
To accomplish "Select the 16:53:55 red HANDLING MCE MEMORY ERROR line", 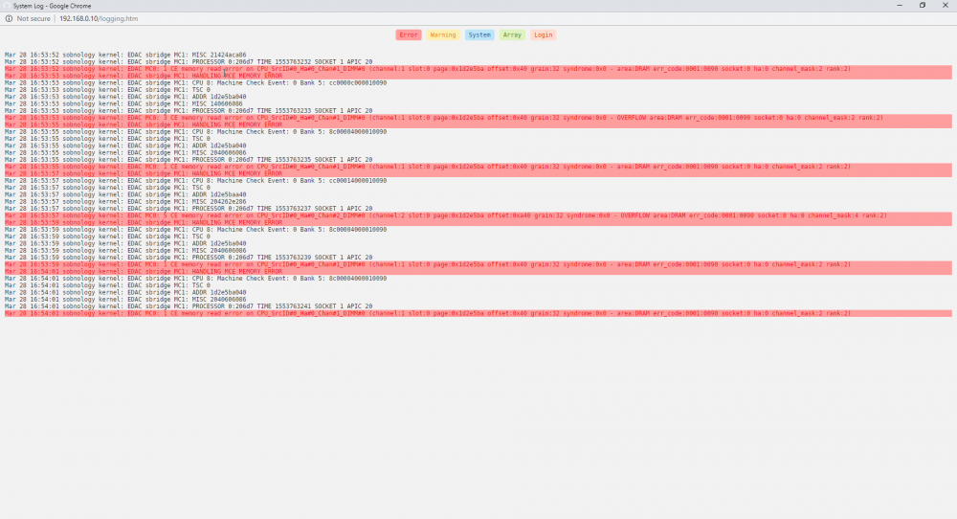I will [478, 124].
